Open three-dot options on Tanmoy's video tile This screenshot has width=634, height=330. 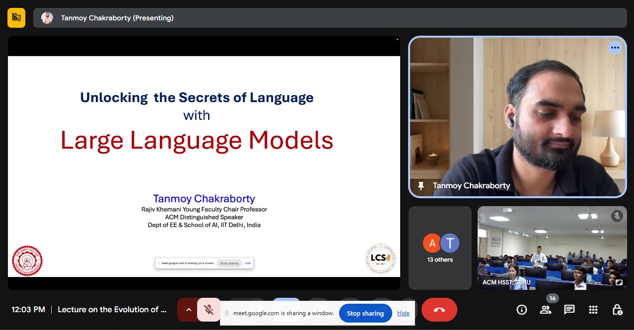pyautogui.click(x=615, y=48)
